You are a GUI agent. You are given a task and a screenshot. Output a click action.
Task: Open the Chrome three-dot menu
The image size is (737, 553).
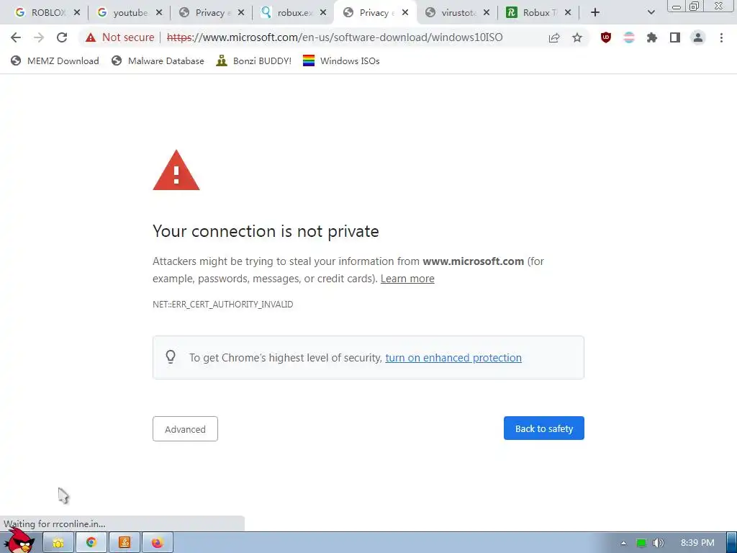(x=721, y=37)
